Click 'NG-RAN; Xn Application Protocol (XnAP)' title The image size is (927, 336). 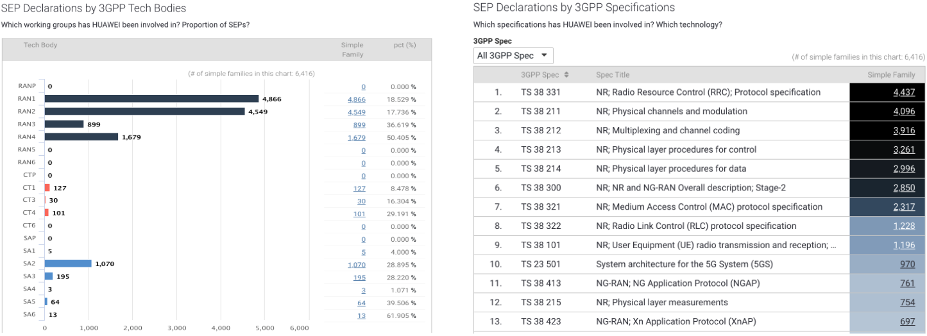pos(677,322)
